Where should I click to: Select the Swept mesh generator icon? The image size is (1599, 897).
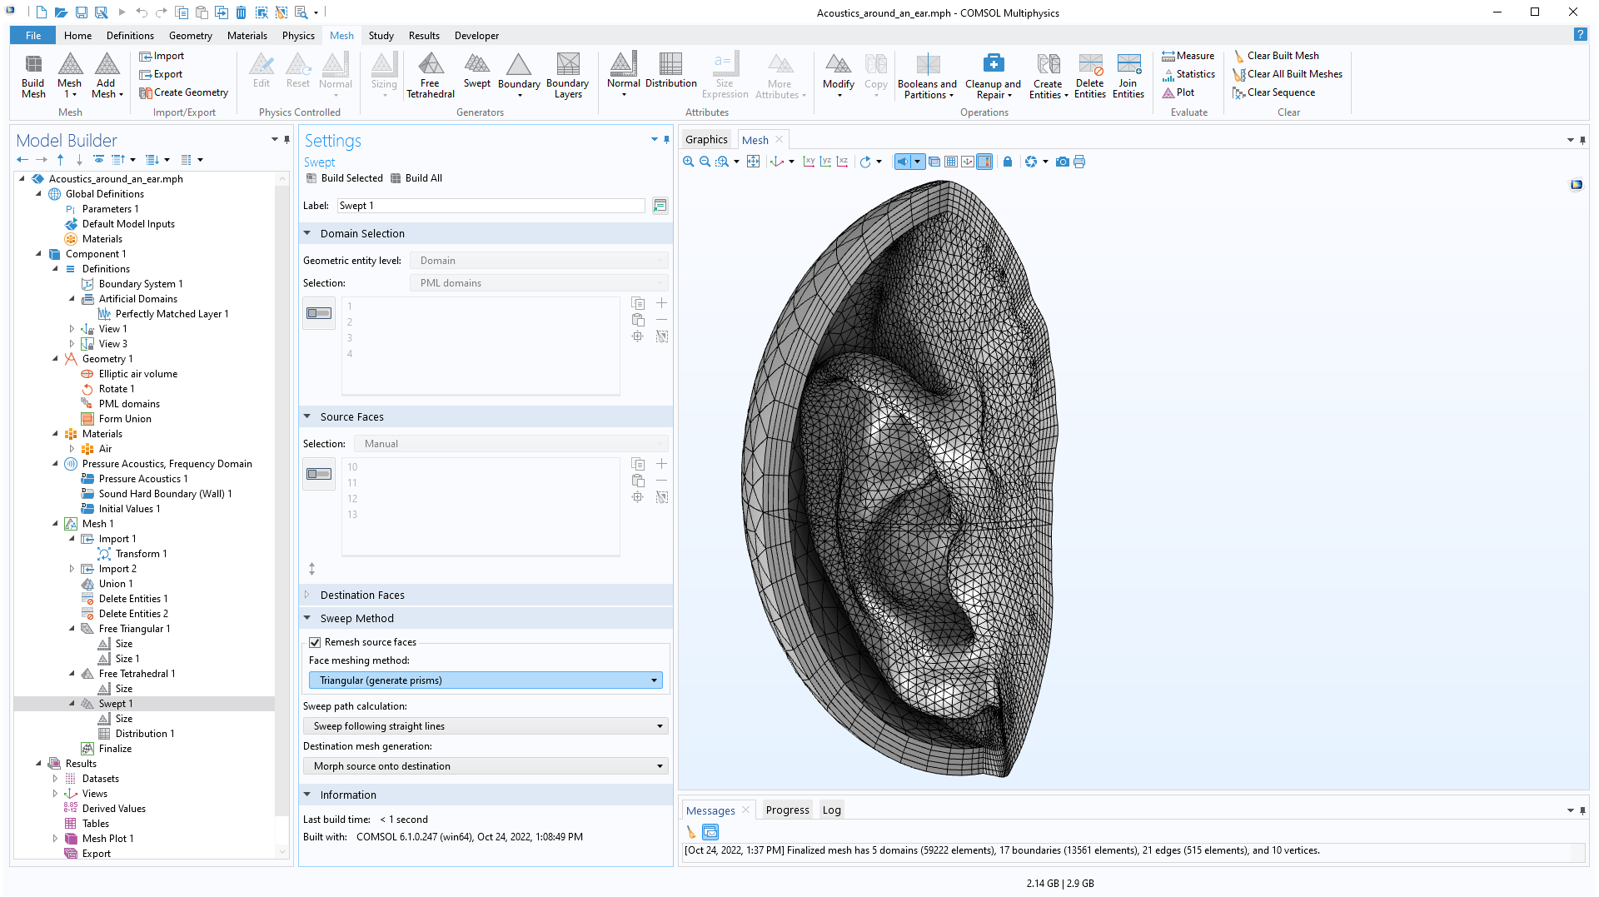(477, 71)
